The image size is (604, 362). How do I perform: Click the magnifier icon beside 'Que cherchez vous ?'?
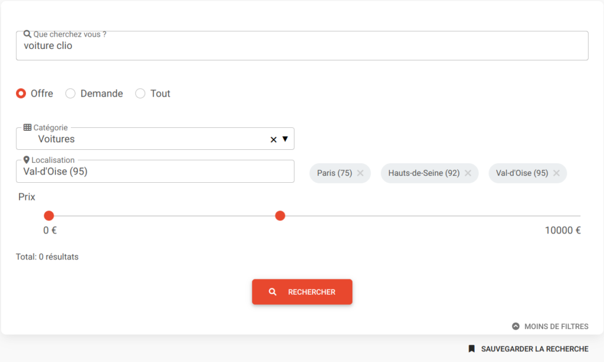pyautogui.click(x=27, y=34)
